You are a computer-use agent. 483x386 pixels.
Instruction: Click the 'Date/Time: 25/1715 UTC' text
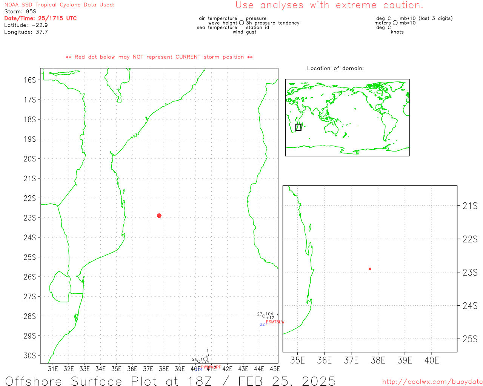click(x=40, y=18)
